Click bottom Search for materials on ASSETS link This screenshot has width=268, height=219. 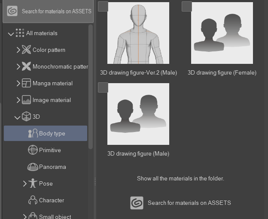(189, 203)
